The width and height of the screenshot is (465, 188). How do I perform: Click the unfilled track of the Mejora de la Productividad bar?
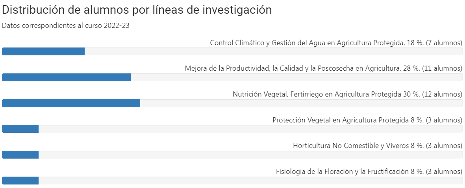(296, 77)
